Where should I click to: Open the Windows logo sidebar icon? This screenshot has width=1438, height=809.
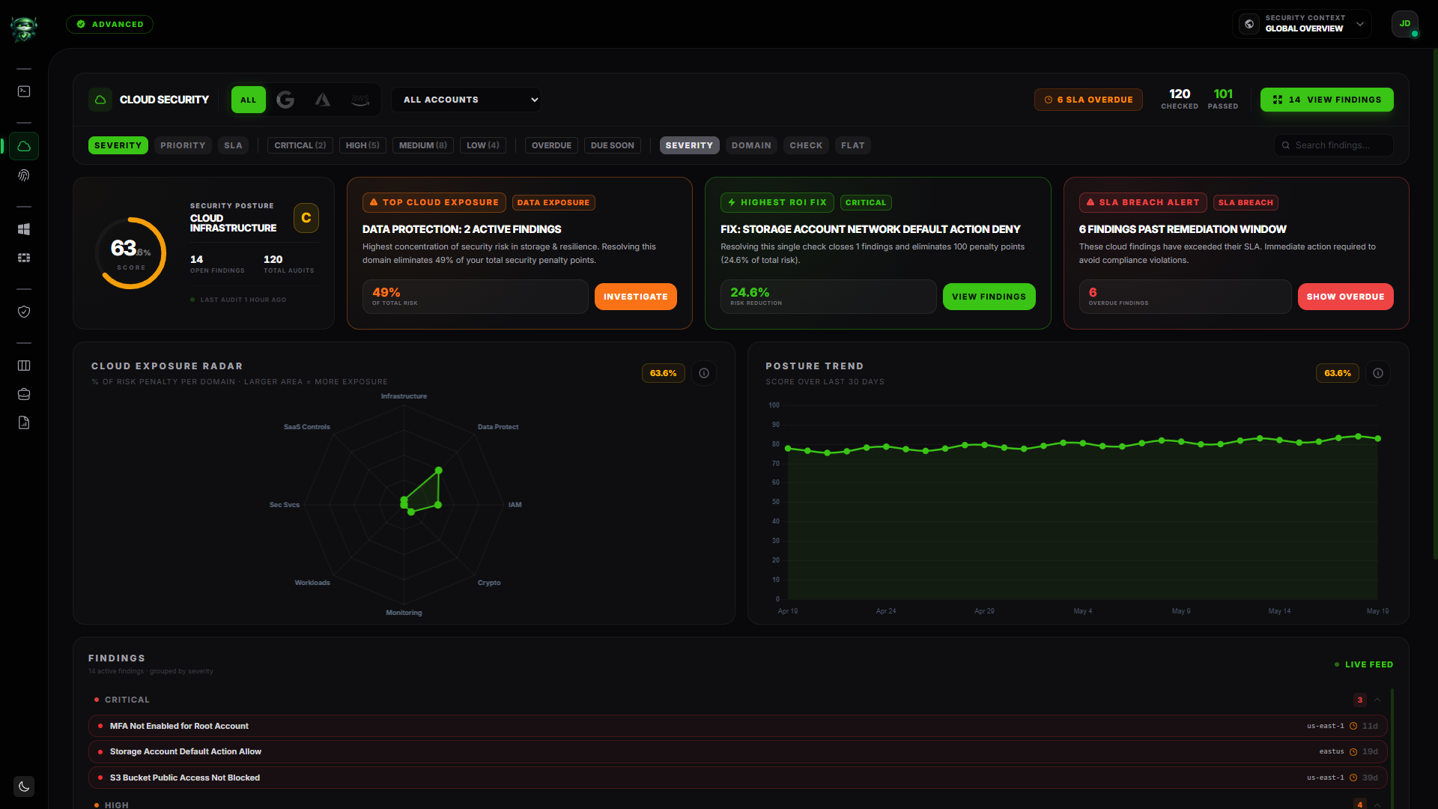[24, 229]
